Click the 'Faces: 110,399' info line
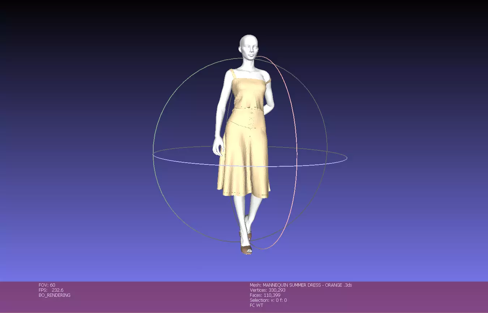488x313 pixels. click(x=265, y=295)
